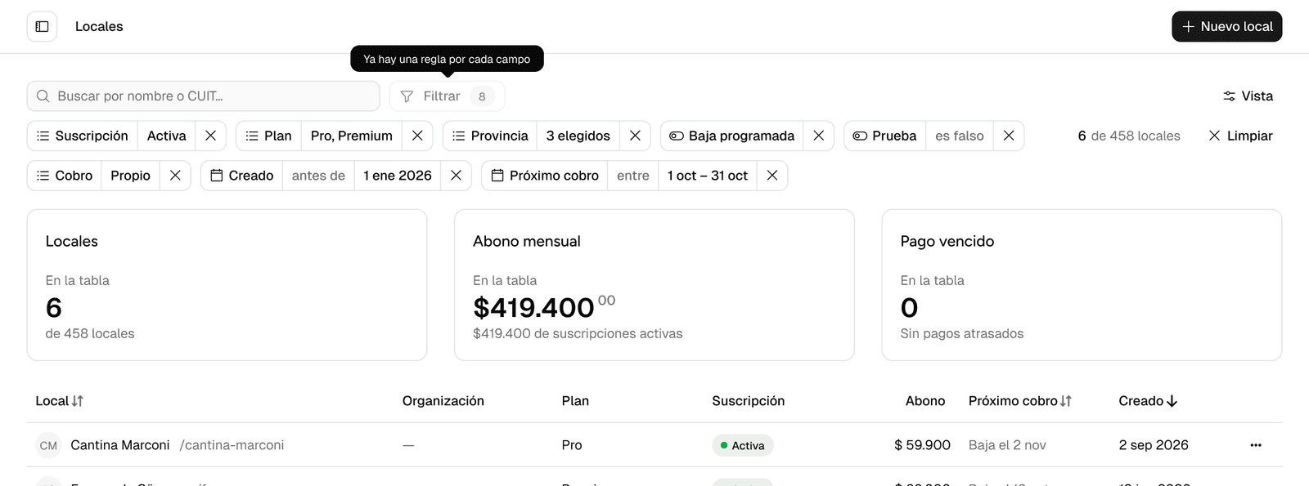
Task: Click the Próximo cobro filter field label
Action: pyautogui.click(x=545, y=176)
